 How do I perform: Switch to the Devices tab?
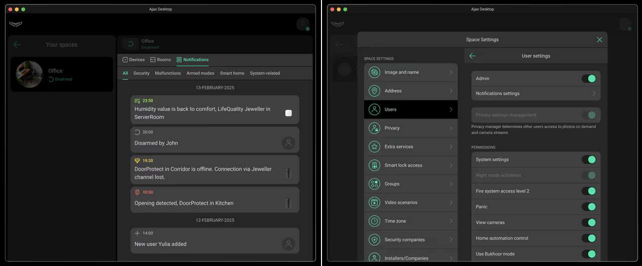pos(133,60)
